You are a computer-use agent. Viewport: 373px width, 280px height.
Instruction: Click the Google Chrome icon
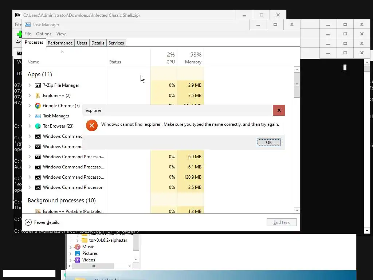point(38,106)
